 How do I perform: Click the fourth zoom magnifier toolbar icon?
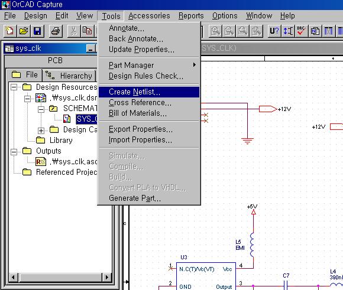tap(256, 31)
